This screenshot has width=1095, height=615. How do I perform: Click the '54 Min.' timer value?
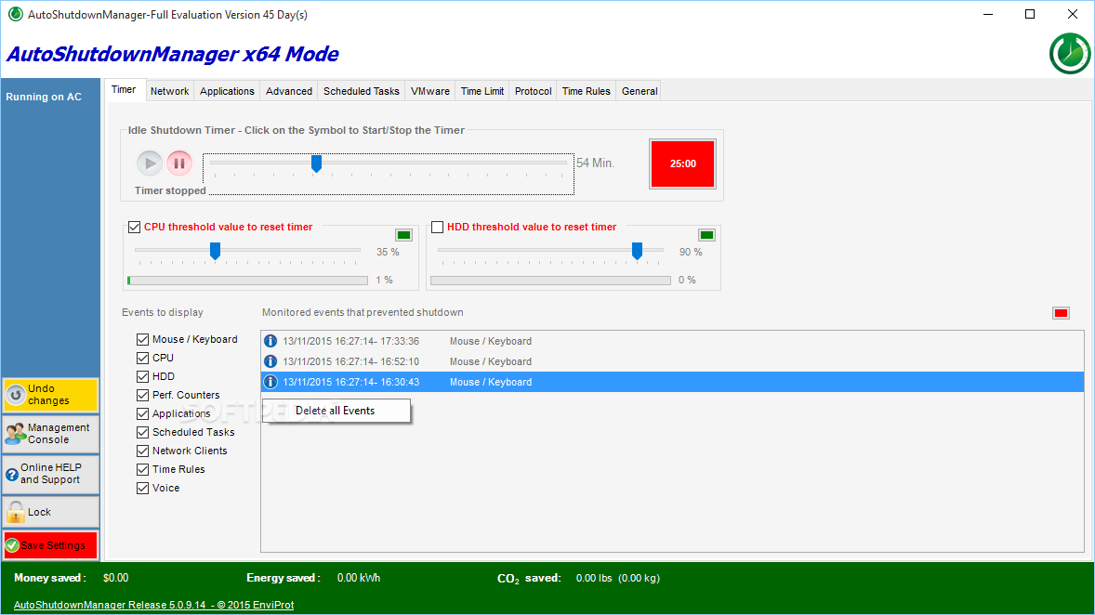[595, 163]
